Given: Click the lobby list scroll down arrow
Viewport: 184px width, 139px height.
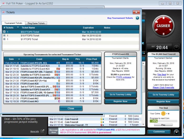Looking at the screenshot, I should click(144, 125).
